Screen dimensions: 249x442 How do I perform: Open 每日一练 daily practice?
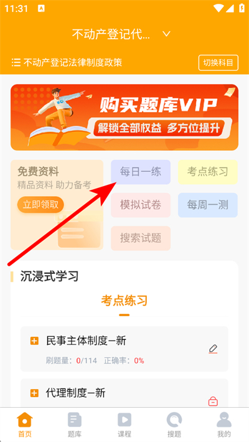(141, 172)
